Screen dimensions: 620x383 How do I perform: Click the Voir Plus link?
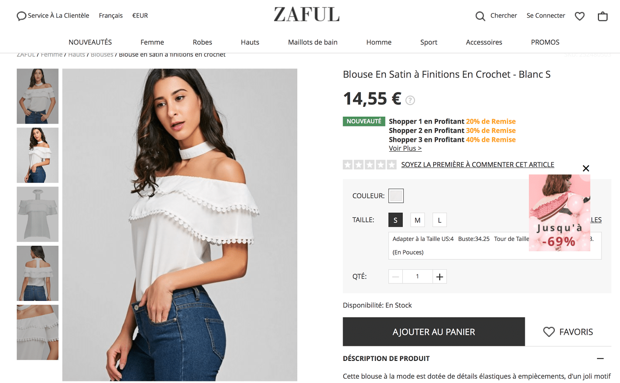pos(405,148)
